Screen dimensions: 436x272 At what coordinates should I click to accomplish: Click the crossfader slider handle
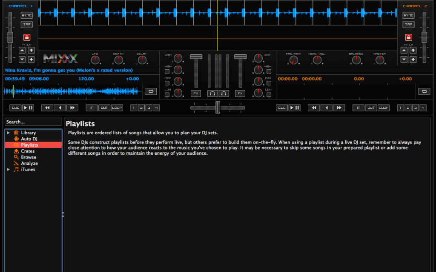tap(218, 108)
